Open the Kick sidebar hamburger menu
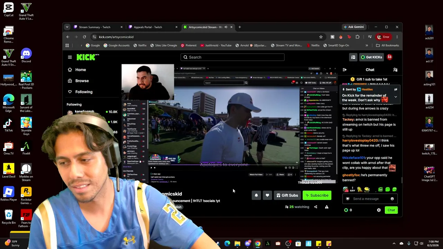443x249 pixels. click(70, 57)
